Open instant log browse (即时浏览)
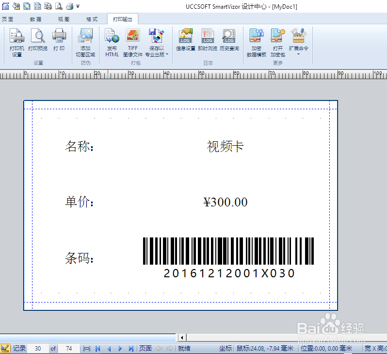 click(x=208, y=39)
